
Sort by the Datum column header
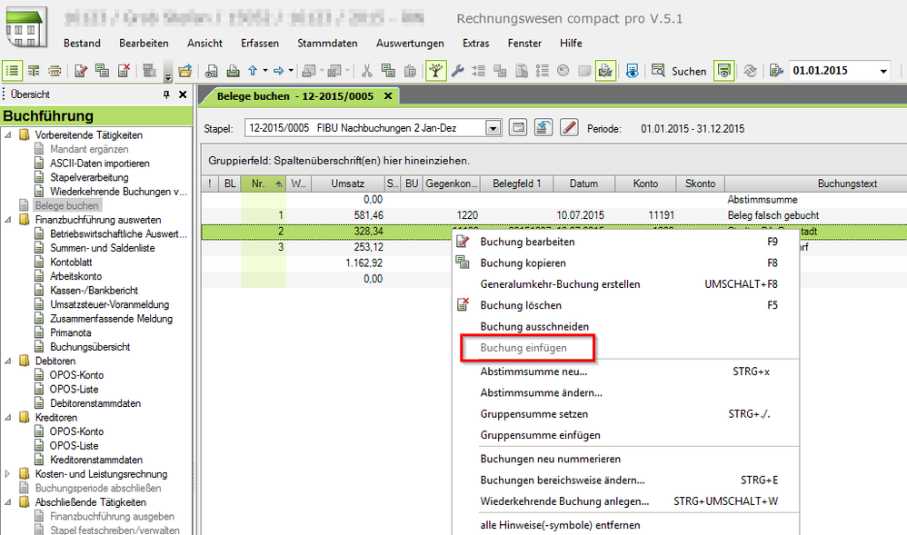(583, 183)
